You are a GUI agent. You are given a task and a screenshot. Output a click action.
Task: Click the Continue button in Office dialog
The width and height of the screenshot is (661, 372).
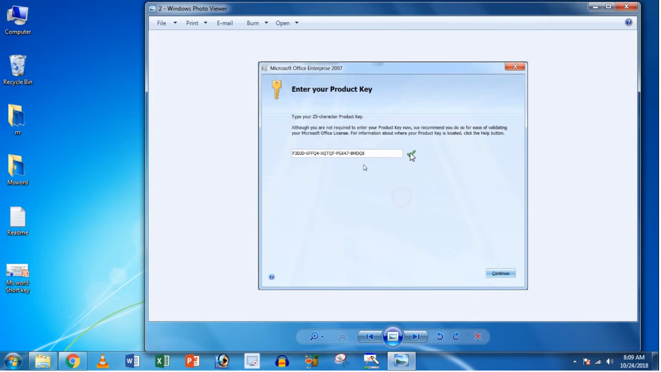[501, 274]
